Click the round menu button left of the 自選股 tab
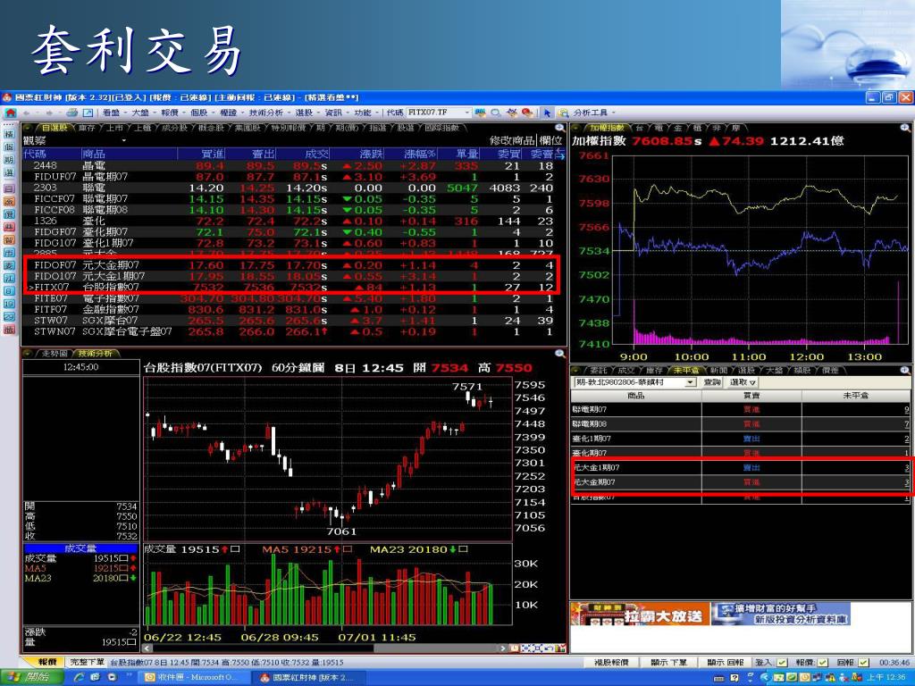Image resolution: width=915 pixels, height=686 pixels. 28,128
